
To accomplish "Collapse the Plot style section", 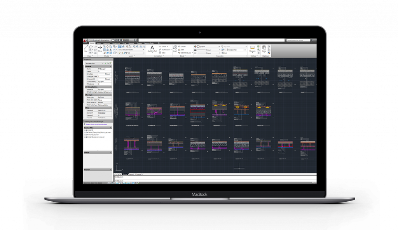I will [110, 95].
